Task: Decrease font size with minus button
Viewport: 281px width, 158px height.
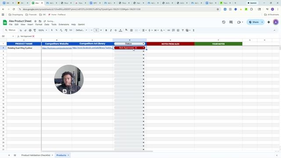Action: click(x=91, y=30)
